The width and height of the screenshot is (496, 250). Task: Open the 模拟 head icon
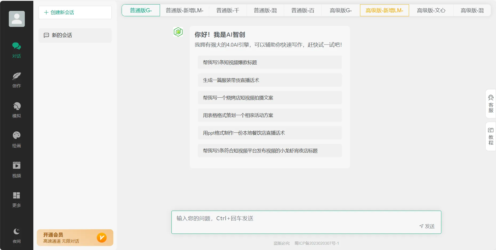(17, 106)
